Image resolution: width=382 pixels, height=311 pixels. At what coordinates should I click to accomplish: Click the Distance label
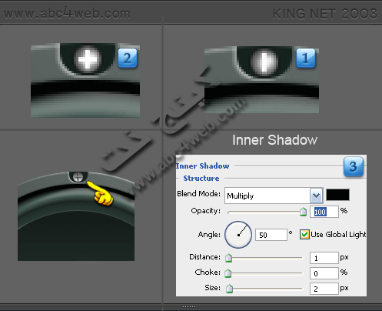tap(204, 257)
